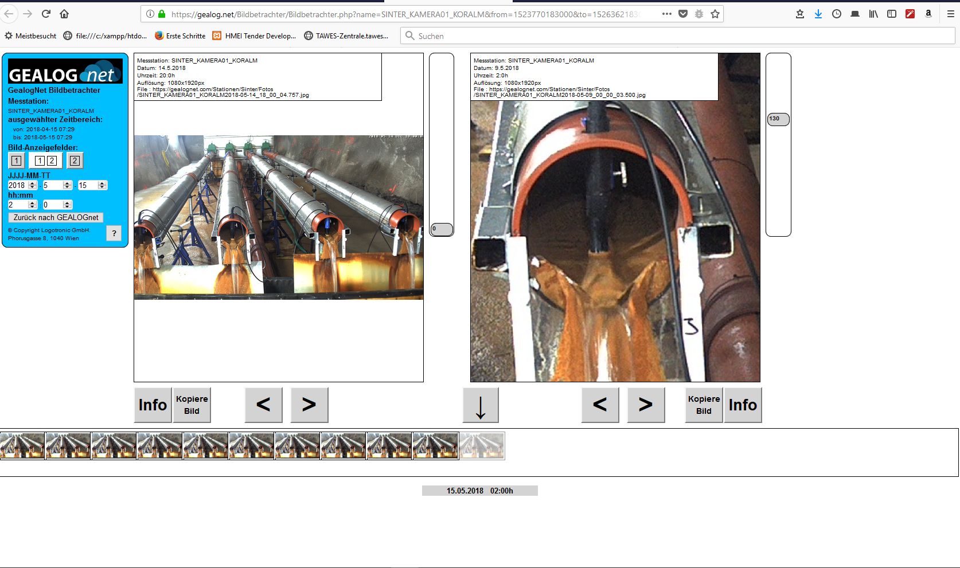Enable single-image view with the '1' button
Image resolution: width=960 pixels, height=568 pixels.
pos(16,160)
